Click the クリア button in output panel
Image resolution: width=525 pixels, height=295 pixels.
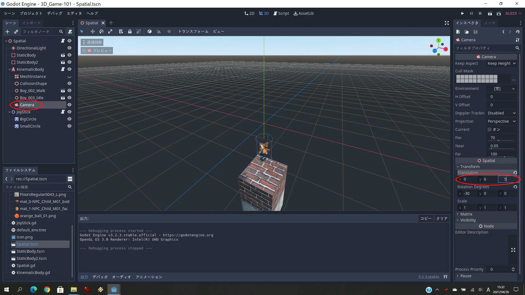[442, 219]
